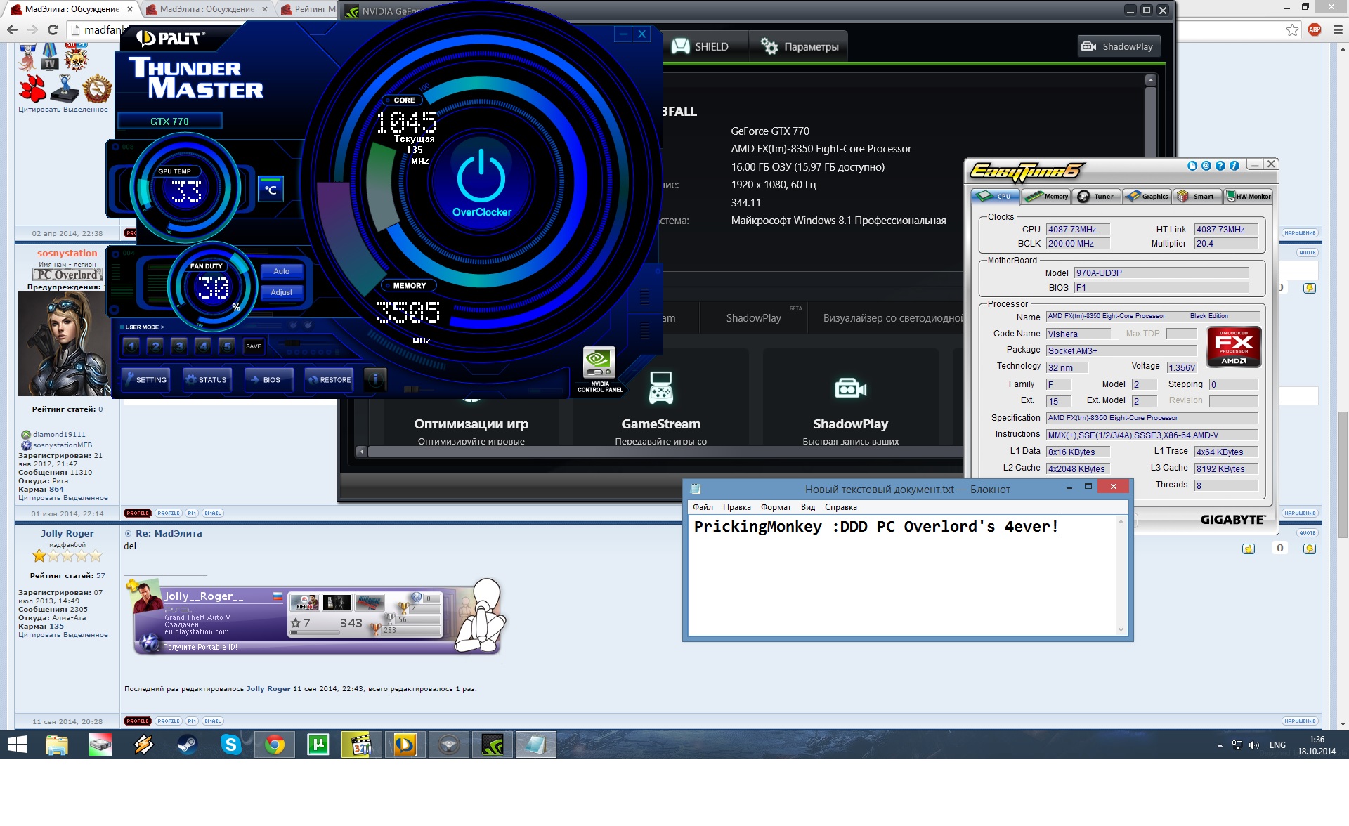This screenshot has height=826, width=1349.
Task: Open the SHIELD section in GeForce Experience
Action: point(701,47)
